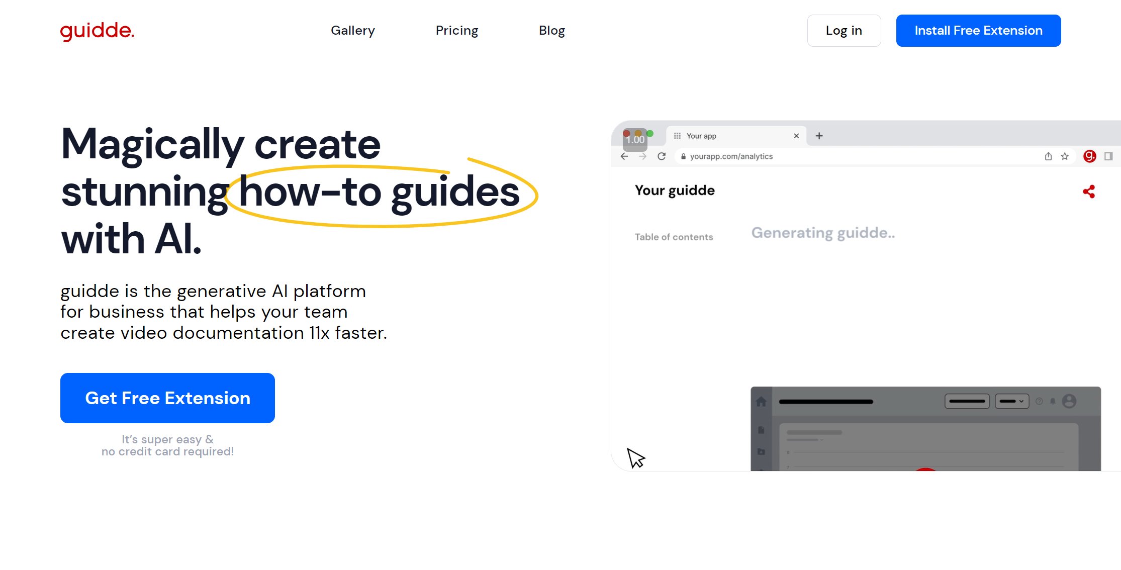Go to the Blog
The image size is (1121, 570).
[552, 31]
